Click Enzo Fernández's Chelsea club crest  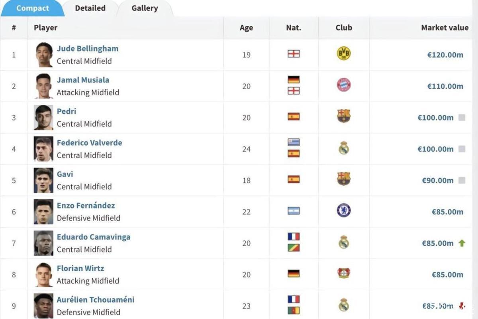343,211
